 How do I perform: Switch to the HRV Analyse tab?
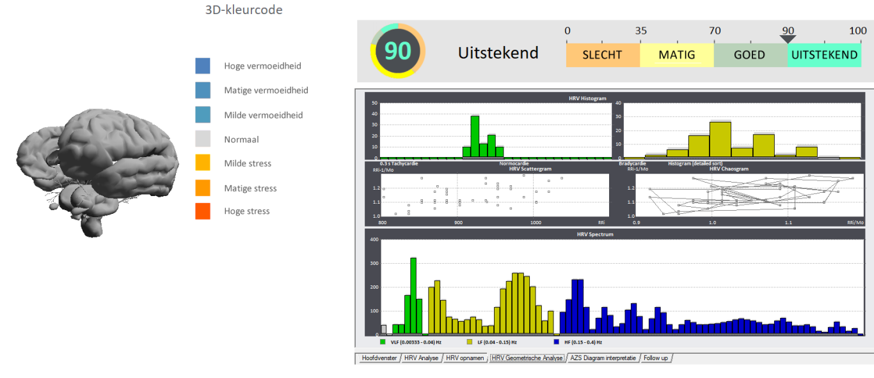tap(421, 358)
